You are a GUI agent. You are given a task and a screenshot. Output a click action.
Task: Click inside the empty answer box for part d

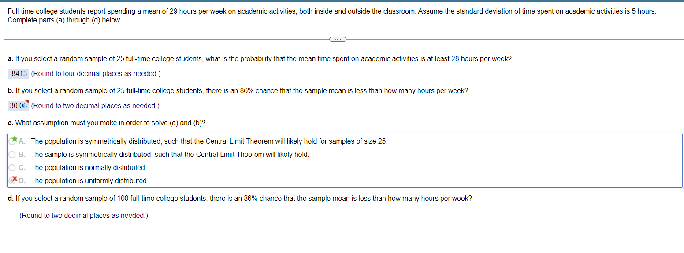(x=12, y=215)
